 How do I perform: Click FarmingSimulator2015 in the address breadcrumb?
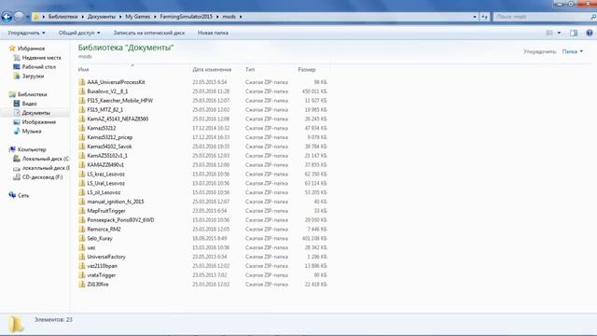(187, 17)
